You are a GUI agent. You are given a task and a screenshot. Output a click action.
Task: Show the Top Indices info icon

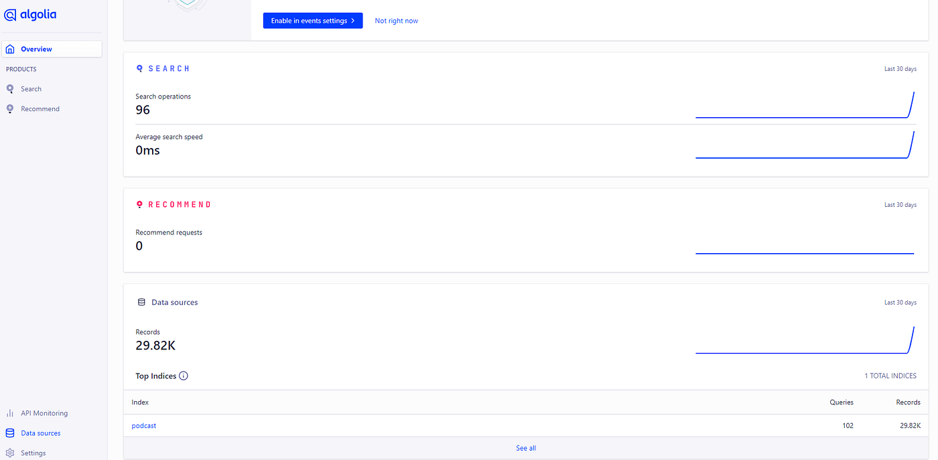click(184, 376)
